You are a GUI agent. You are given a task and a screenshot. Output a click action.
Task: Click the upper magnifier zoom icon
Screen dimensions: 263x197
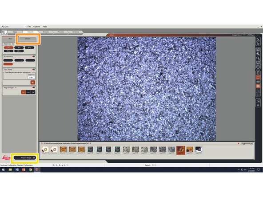258,54
